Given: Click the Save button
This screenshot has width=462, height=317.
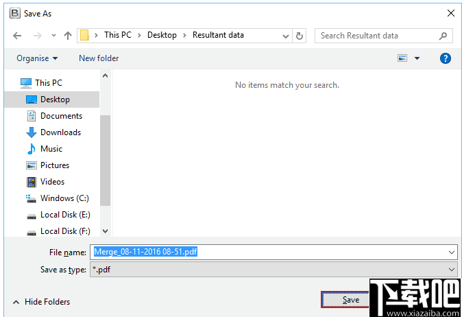Looking at the screenshot, I should [x=345, y=300].
